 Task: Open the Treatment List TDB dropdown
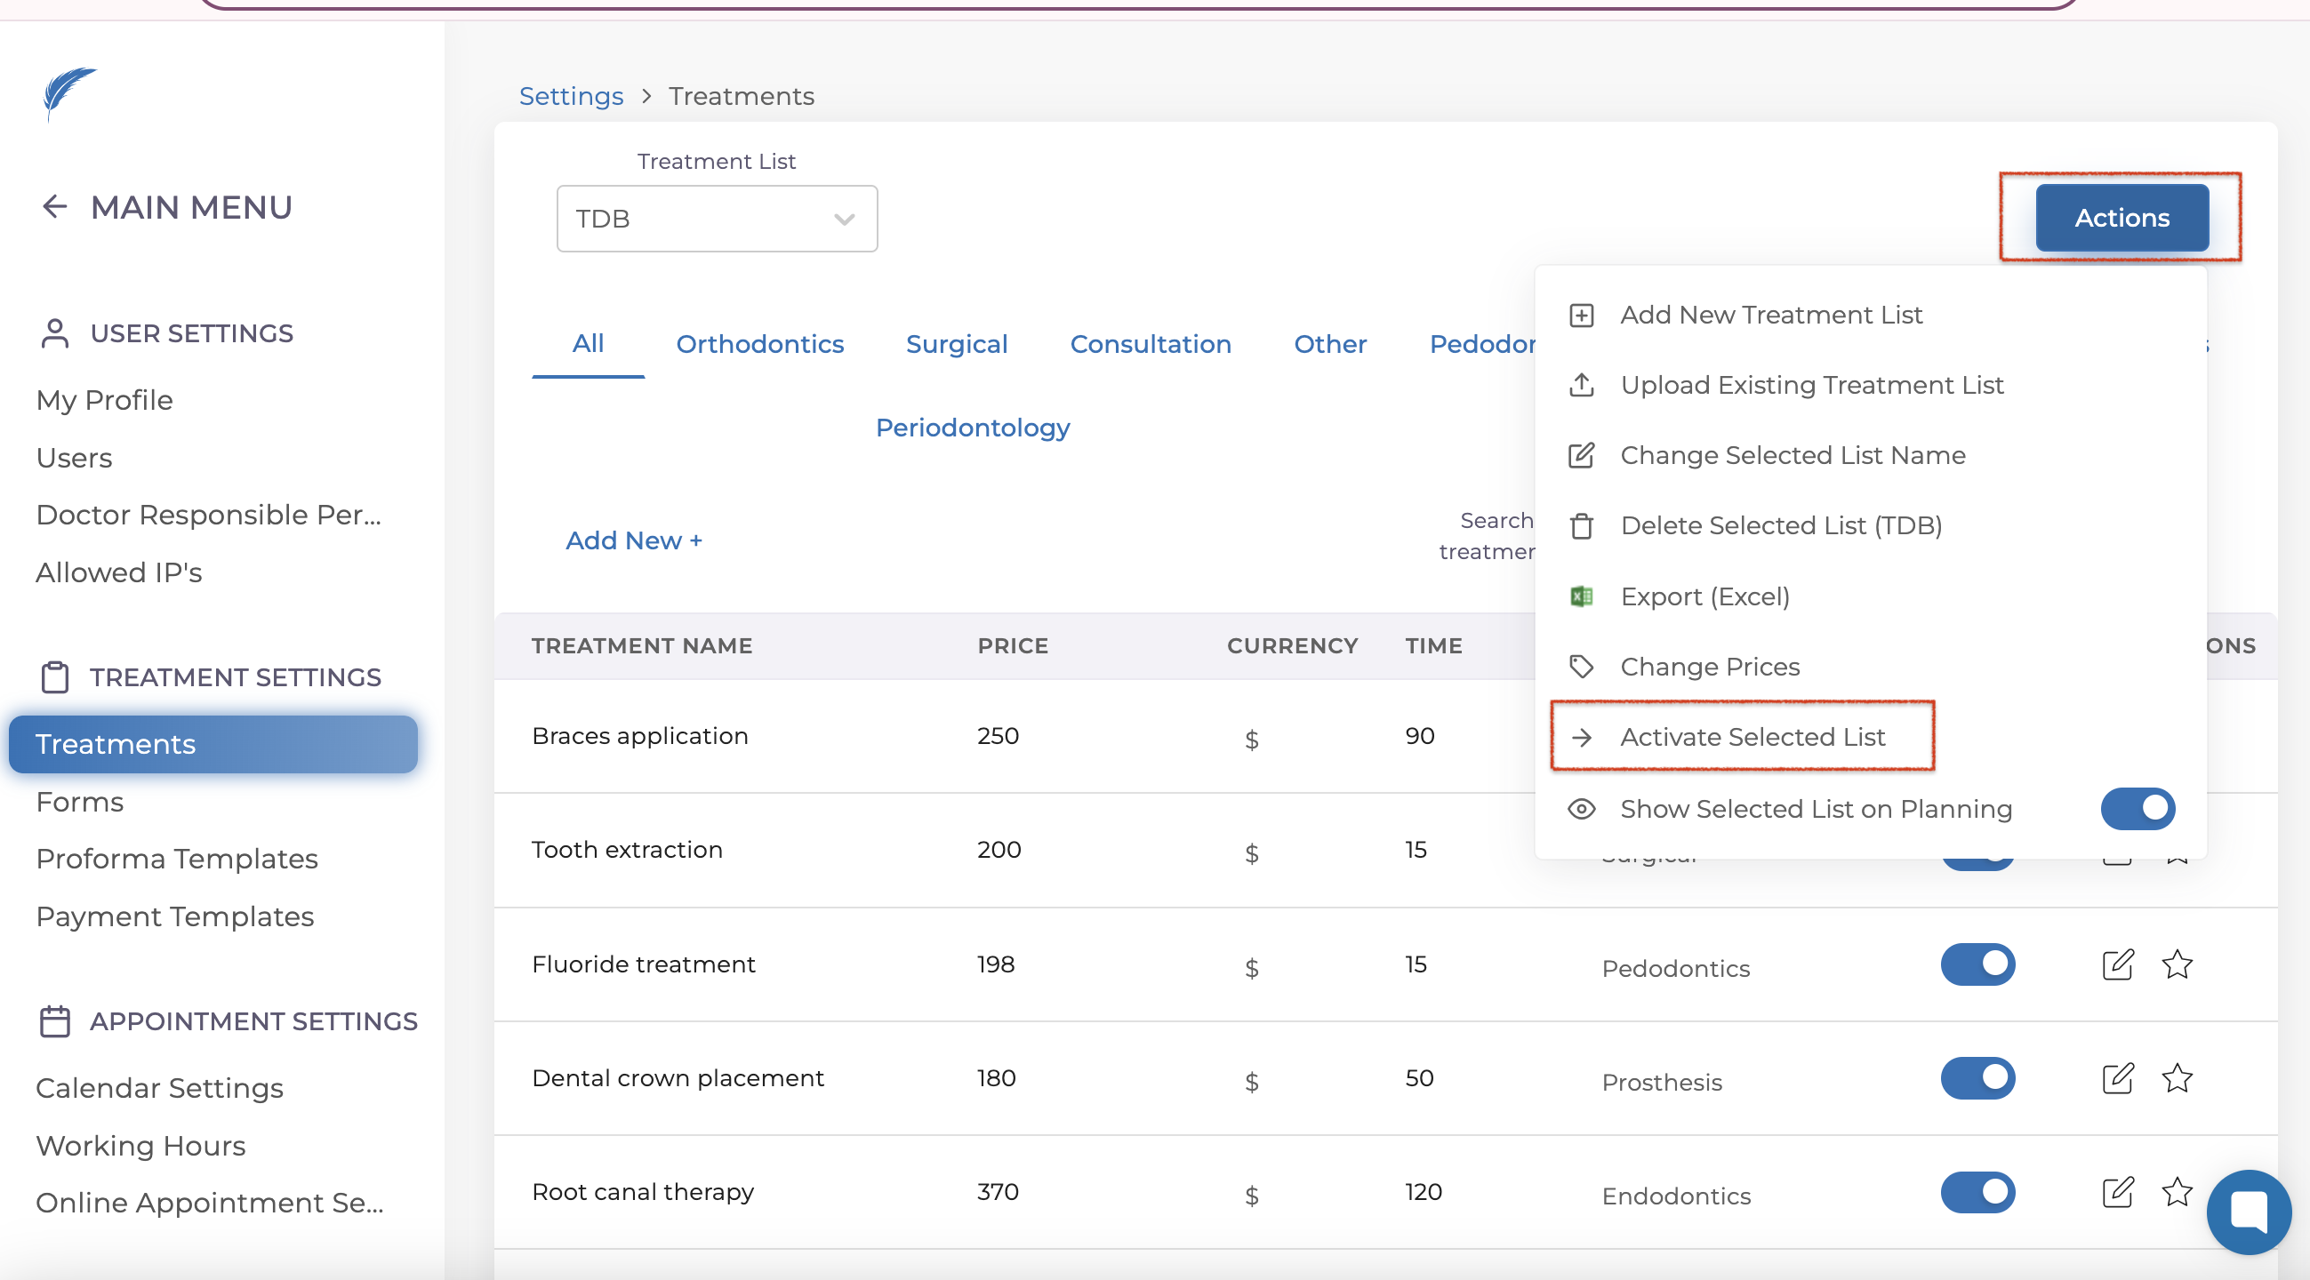(717, 219)
